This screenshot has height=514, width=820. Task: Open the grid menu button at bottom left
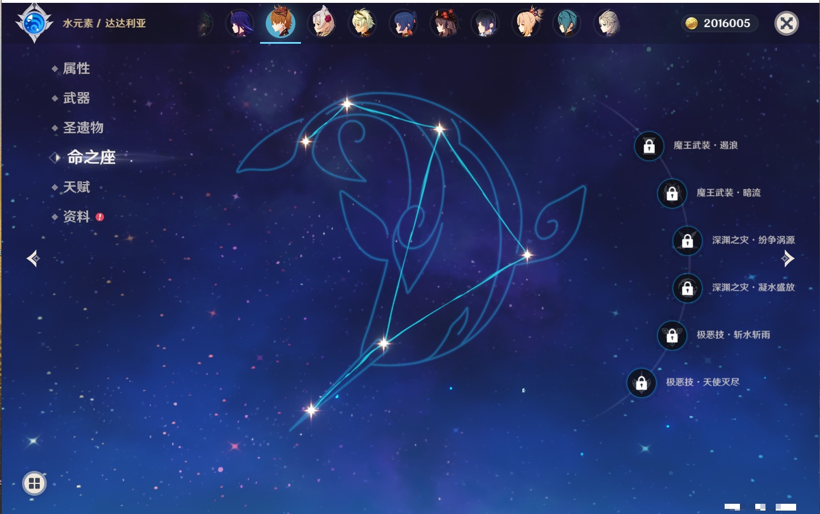point(34,483)
